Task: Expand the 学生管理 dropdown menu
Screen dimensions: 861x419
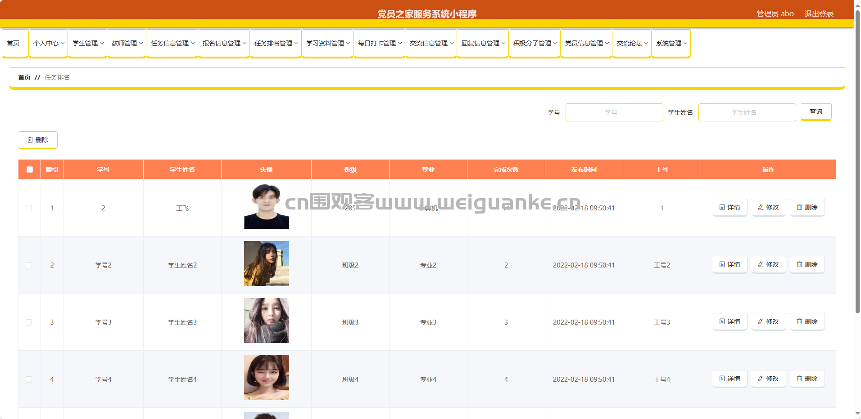Action: tap(88, 43)
